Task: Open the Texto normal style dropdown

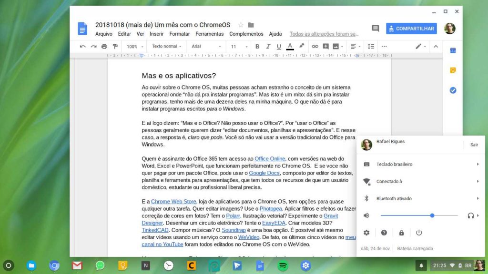Action: pos(166,47)
